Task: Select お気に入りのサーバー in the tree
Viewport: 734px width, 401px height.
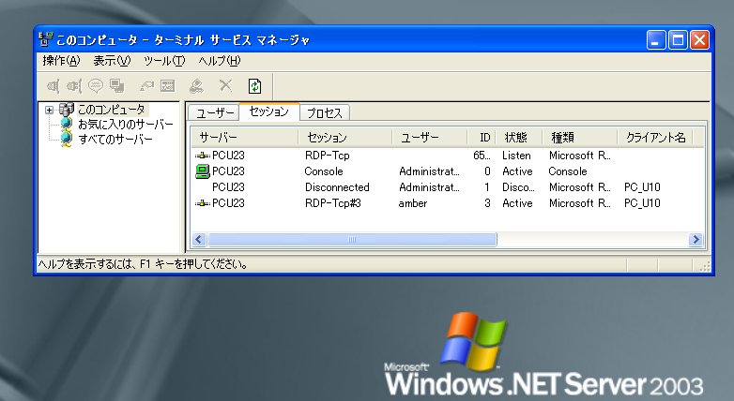Action: 126,125
